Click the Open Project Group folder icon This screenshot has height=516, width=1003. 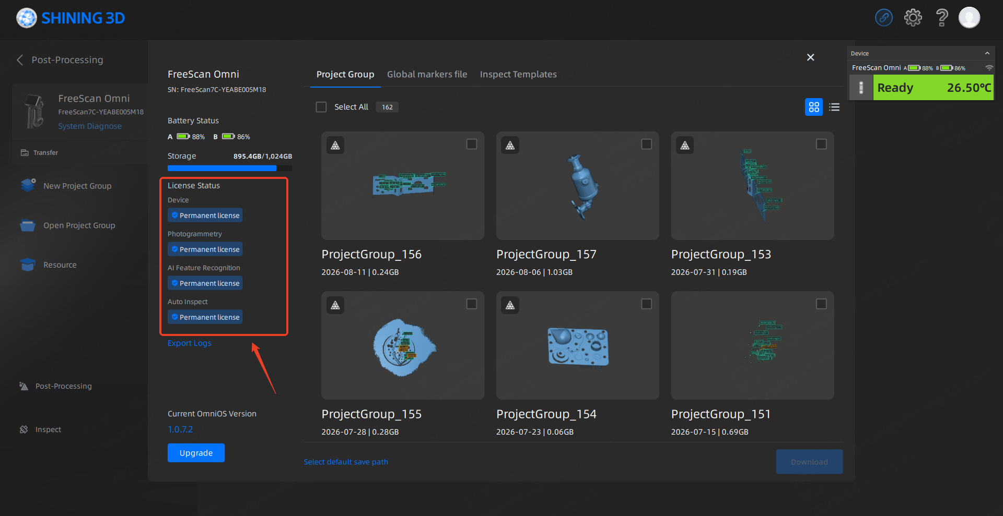click(x=28, y=225)
